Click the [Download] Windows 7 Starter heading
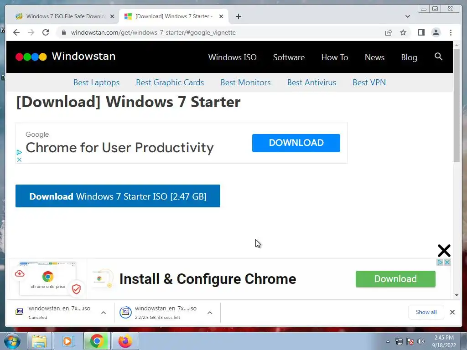The width and height of the screenshot is (467, 350). pos(128,102)
